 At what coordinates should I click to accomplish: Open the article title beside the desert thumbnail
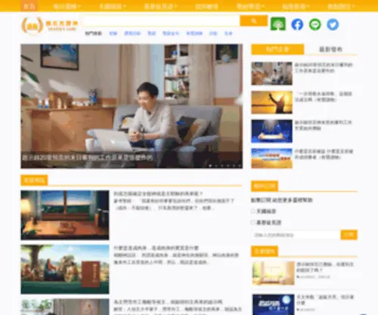[x=324, y=154]
